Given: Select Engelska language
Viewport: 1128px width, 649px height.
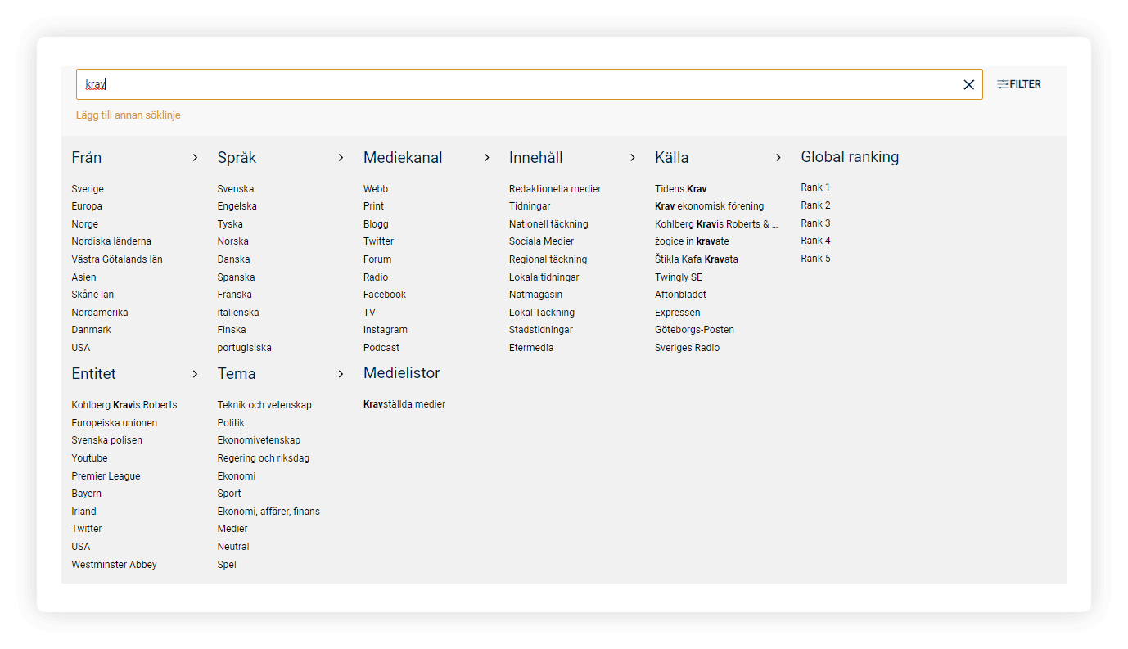Looking at the screenshot, I should pyautogui.click(x=237, y=206).
